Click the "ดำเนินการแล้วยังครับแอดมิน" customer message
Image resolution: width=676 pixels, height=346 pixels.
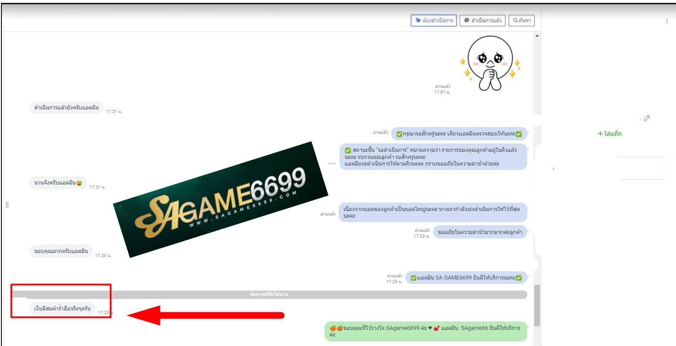66,107
